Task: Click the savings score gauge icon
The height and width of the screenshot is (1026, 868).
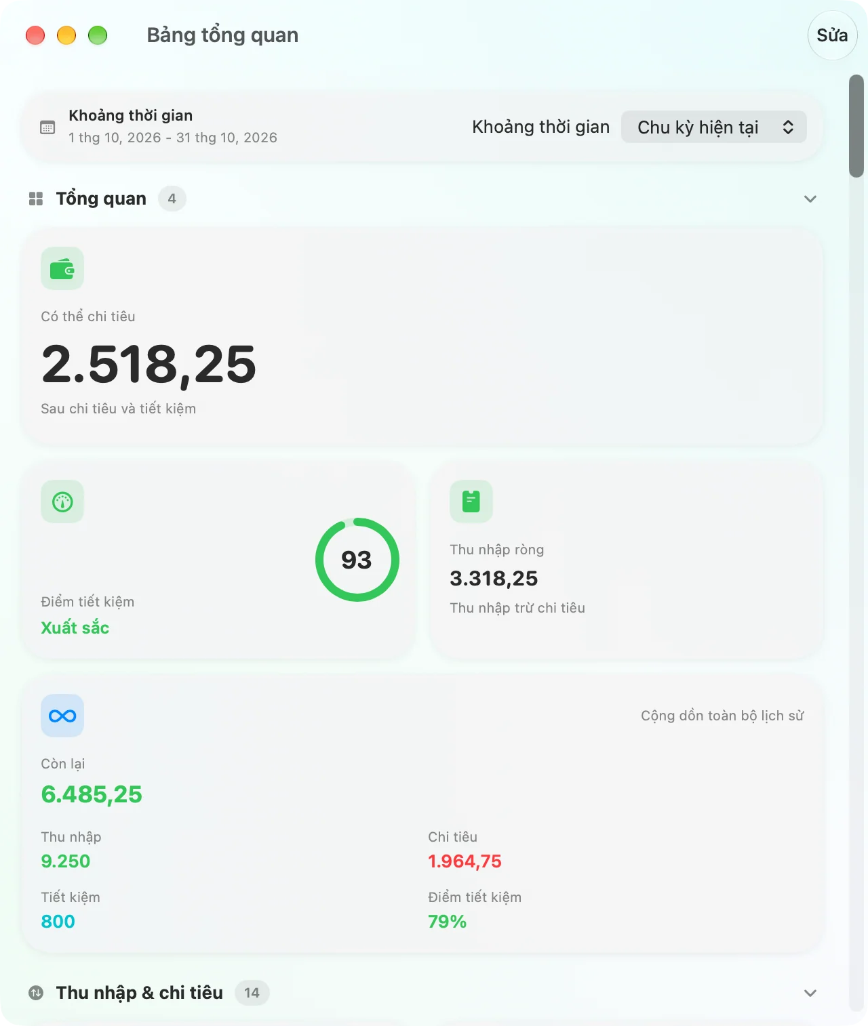Action: pyautogui.click(x=62, y=501)
